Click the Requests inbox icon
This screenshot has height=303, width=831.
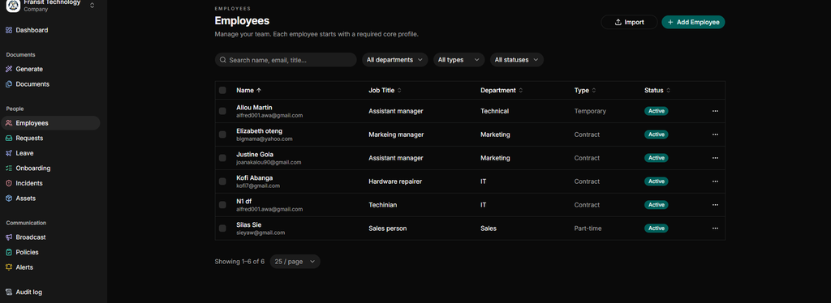pyautogui.click(x=8, y=138)
